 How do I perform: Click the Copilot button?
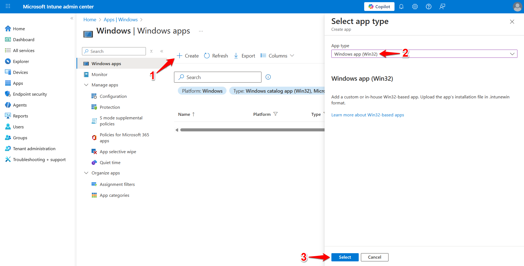pos(379,7)
